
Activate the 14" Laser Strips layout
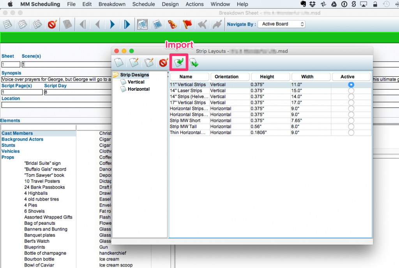tap(351, 90)
